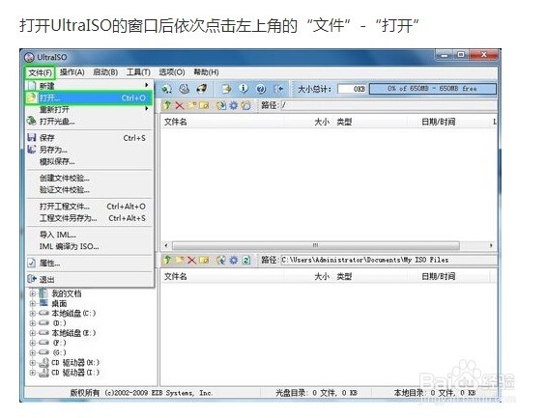Expand the CD 驱动器 (H:) tree node

[x=33, y=363]
